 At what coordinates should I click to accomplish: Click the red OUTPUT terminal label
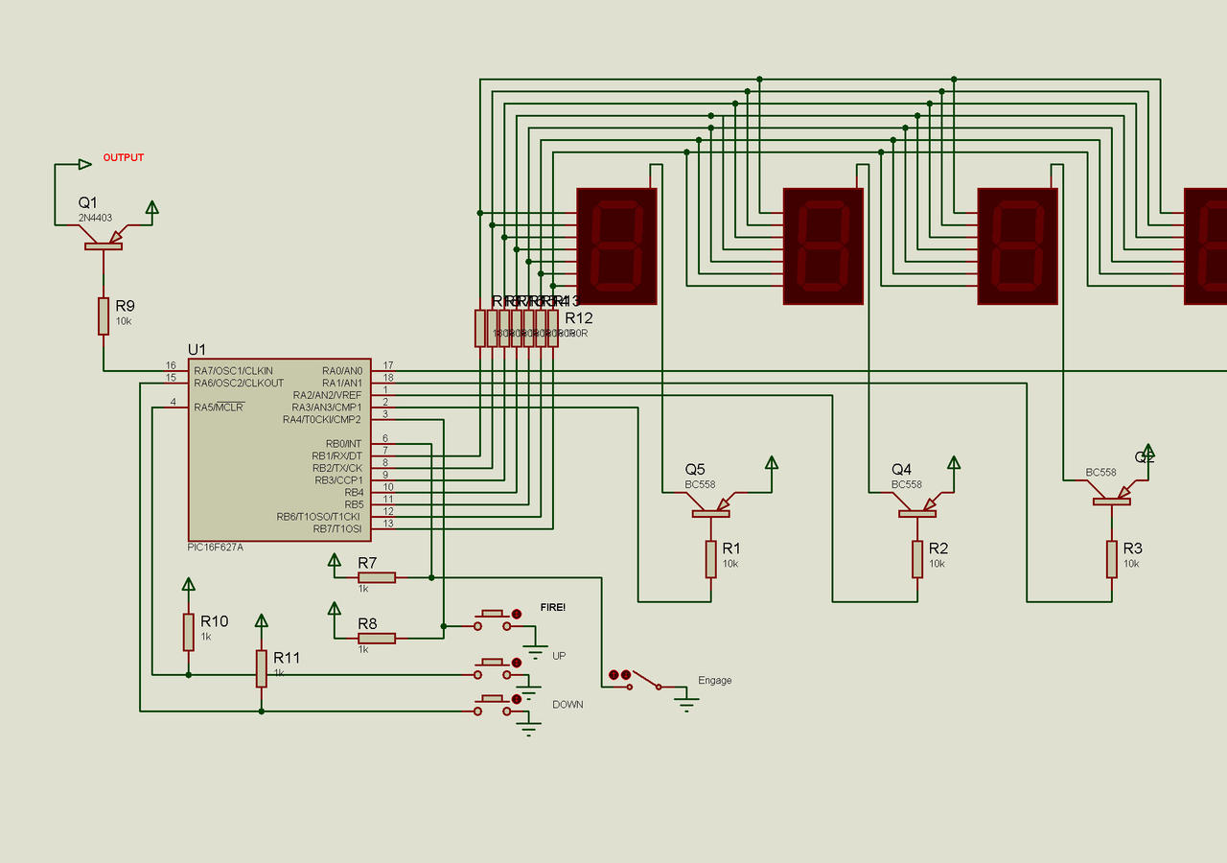124,157
